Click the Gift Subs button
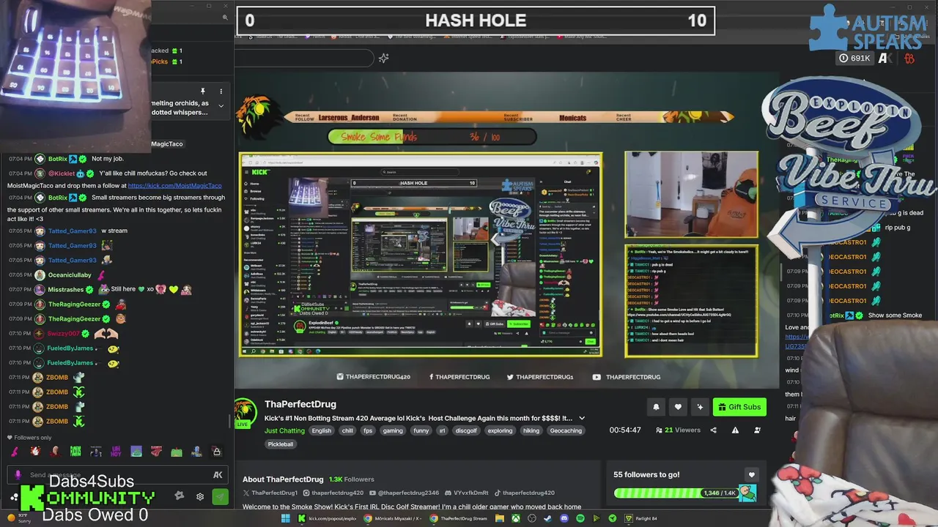This screenshot has width=938, height=527. 739,407
